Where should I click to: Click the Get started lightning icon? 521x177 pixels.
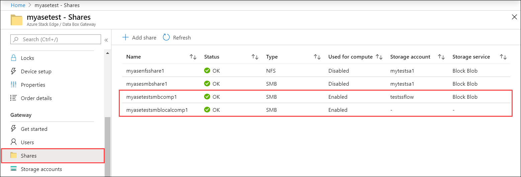[14, 128]
